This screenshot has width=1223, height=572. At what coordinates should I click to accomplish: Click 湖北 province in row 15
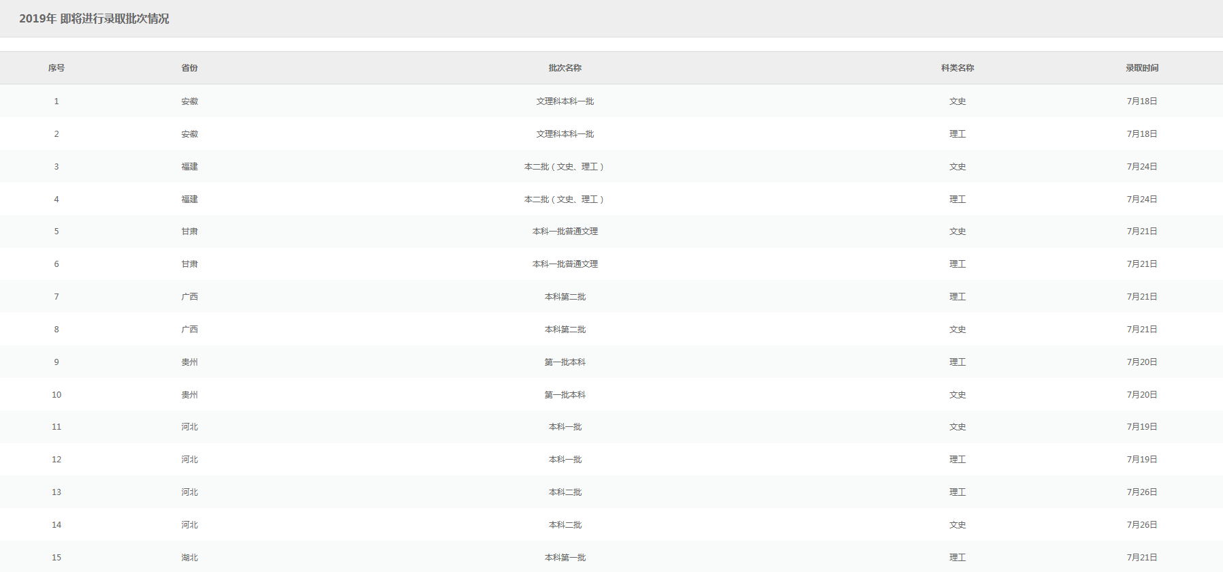[x=189, y=558]
